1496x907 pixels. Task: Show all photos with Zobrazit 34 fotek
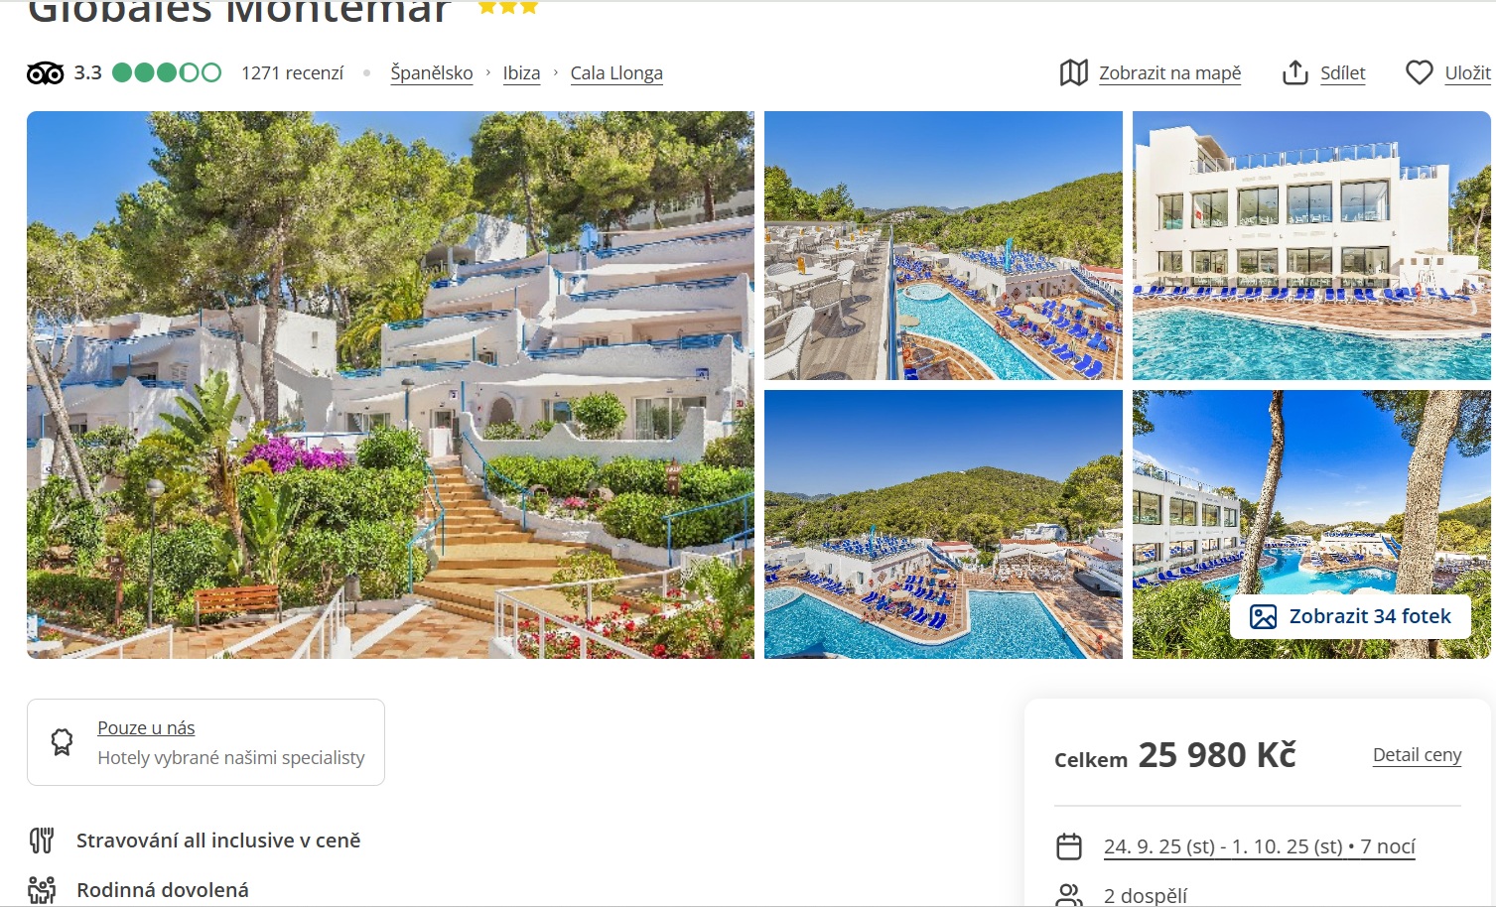(x=1350, y=616)
